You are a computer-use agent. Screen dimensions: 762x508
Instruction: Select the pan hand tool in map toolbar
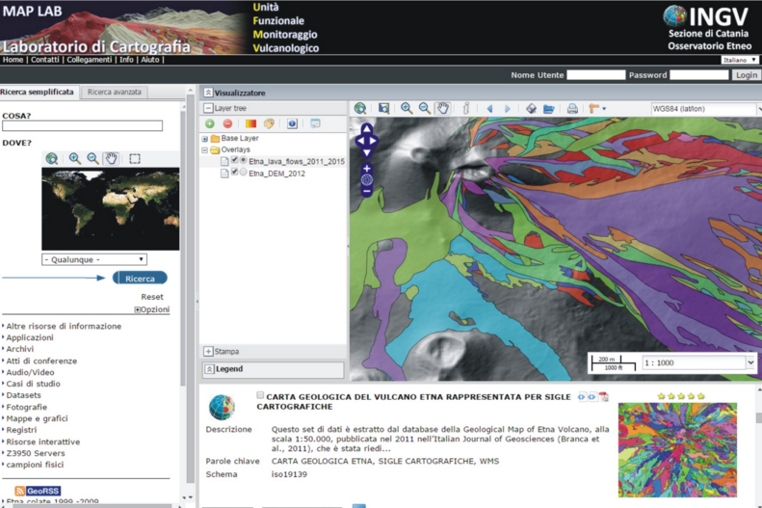click(x=443, y=109)
